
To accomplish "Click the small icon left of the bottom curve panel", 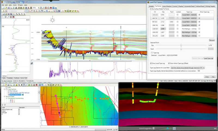I will click(x=32, y=64).
